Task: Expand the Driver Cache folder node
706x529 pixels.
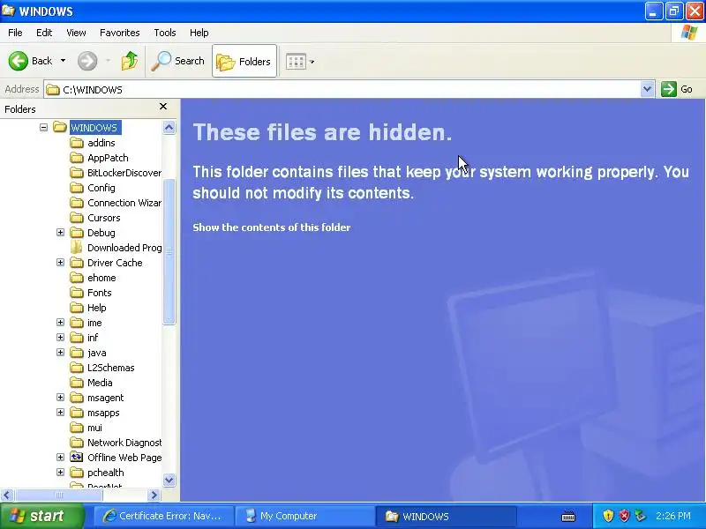Action: (60, 262)
